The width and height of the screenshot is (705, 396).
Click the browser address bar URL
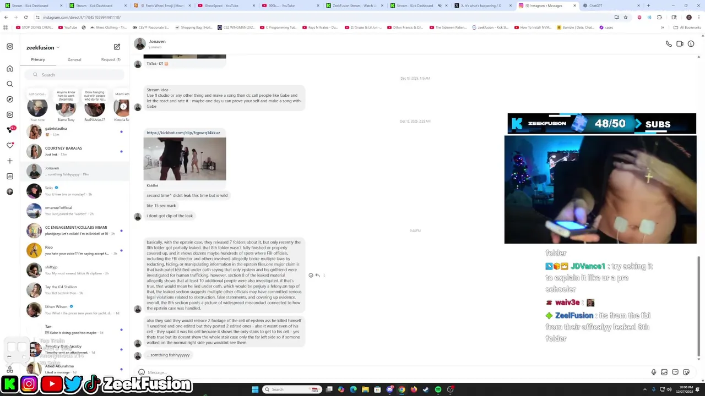coord(82,17)
